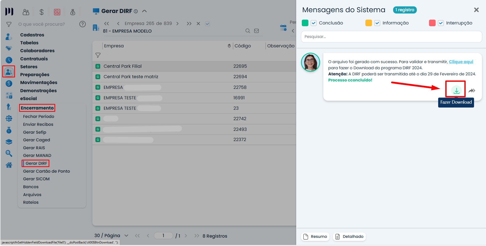Image resolution: width=486 pixels, height=246 pixels.
Task: Expand the eSocial menu
Action: [28, 99]
